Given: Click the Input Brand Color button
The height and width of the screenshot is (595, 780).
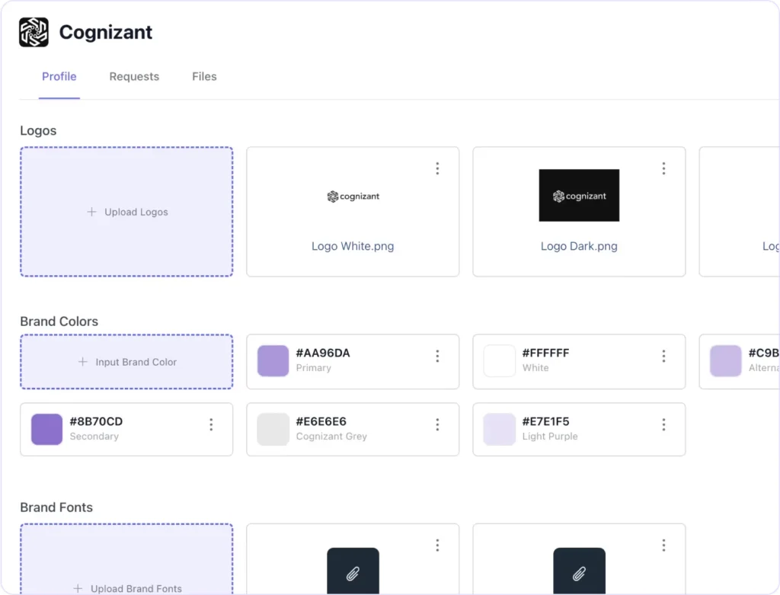Looking at the screenshot, I should coord(126,362).
